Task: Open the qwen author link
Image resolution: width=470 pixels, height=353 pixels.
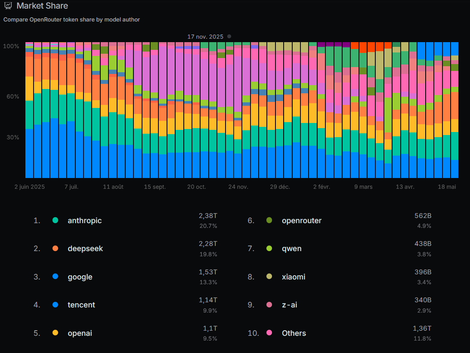Action: coord(292,249)
